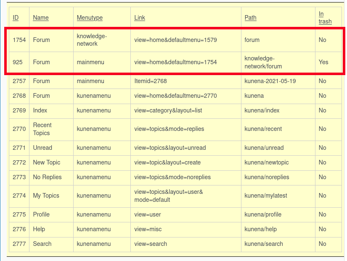The width and height of the screenshot is (347, 261).
Task: Select the Help name cell
Action: pos(39,229)
